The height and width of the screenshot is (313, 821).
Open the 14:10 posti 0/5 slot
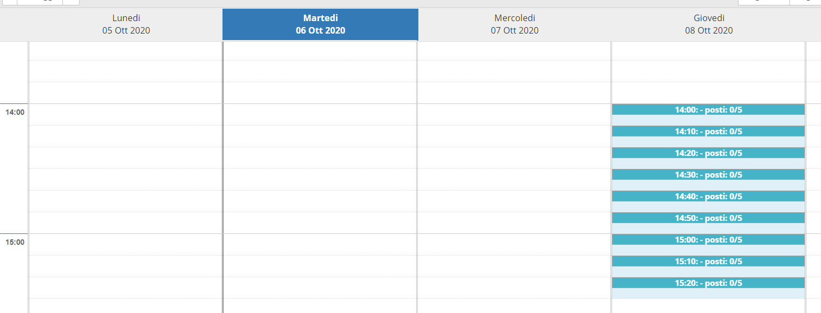point(708,131)
